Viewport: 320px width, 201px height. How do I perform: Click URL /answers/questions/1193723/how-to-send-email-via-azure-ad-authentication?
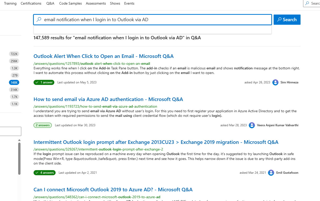coord(95,106)
